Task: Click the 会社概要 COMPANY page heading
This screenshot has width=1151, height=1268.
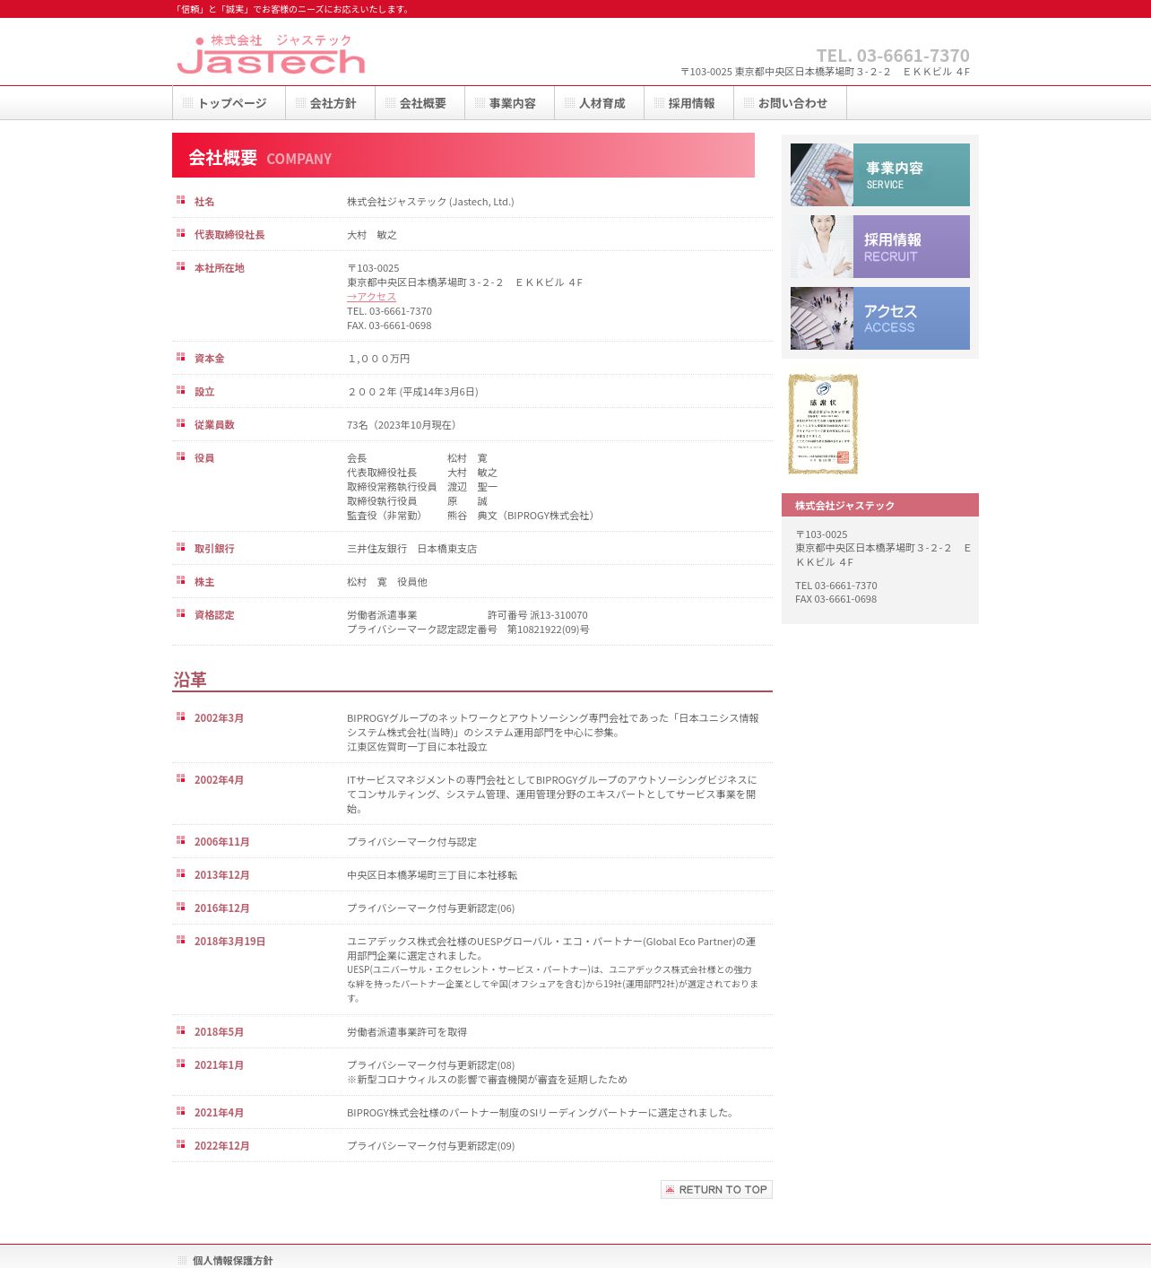Action: [x=463, y=155]
